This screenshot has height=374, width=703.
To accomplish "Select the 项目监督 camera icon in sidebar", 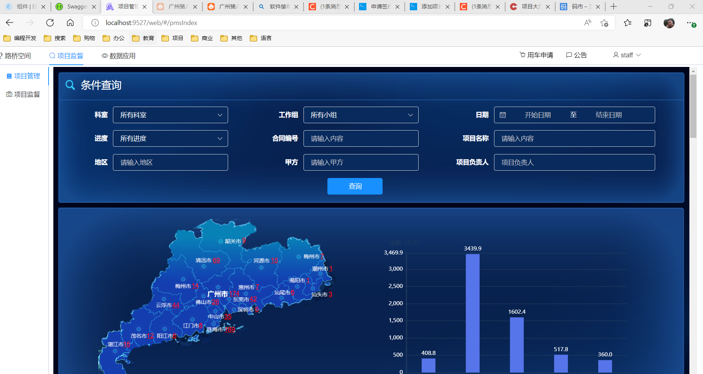I will click(9, 94).
